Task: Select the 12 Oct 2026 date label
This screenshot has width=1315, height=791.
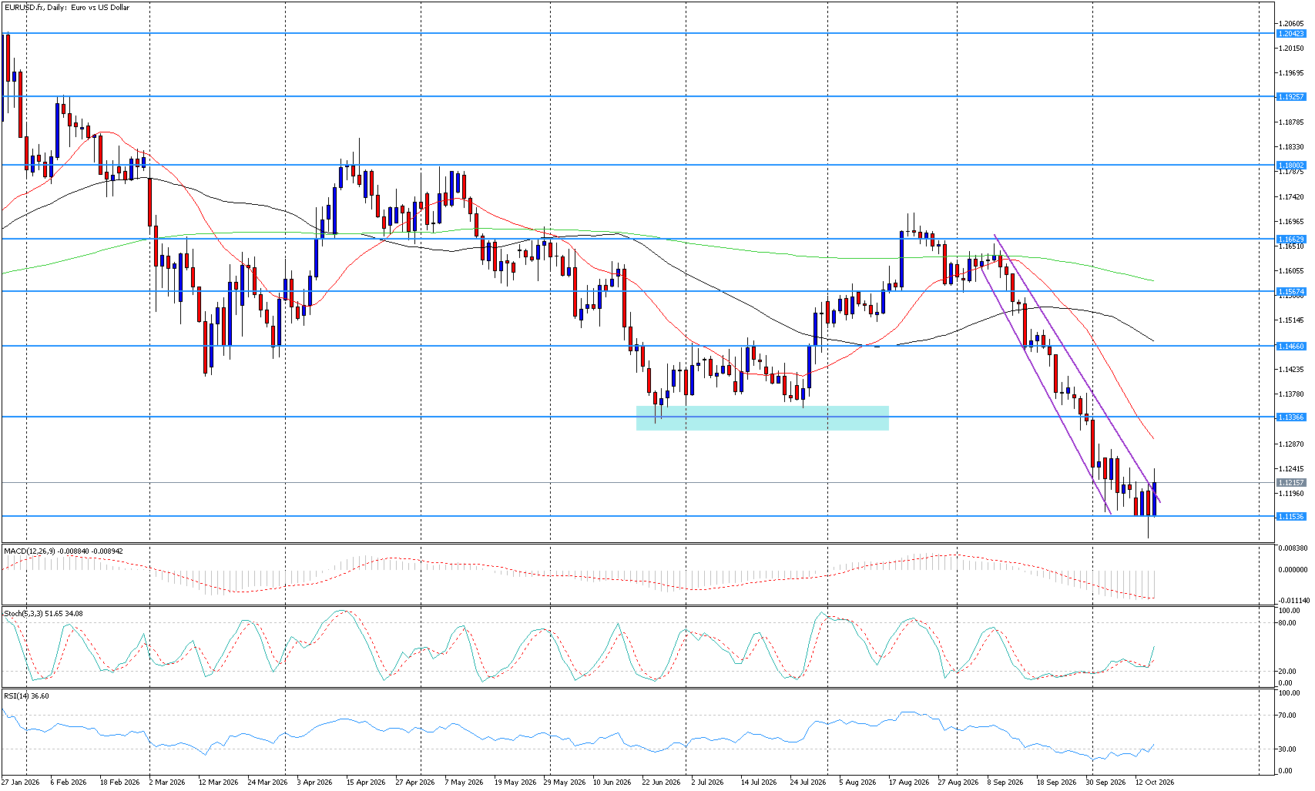Action: pyautogui.click(x=1155, y=783)
